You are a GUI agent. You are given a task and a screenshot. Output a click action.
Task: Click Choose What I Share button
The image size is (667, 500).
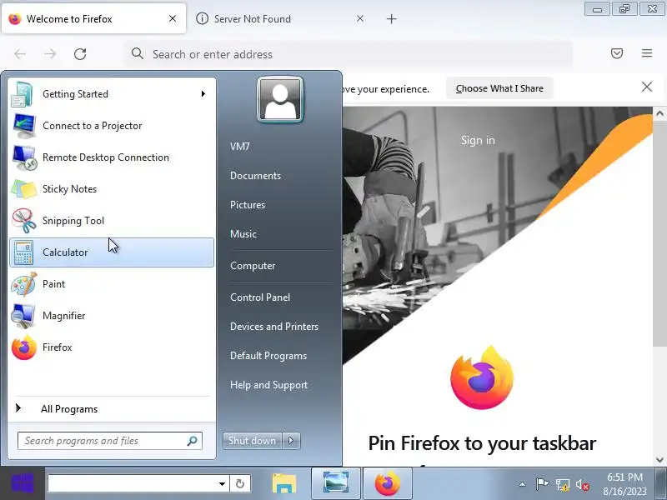499,88
